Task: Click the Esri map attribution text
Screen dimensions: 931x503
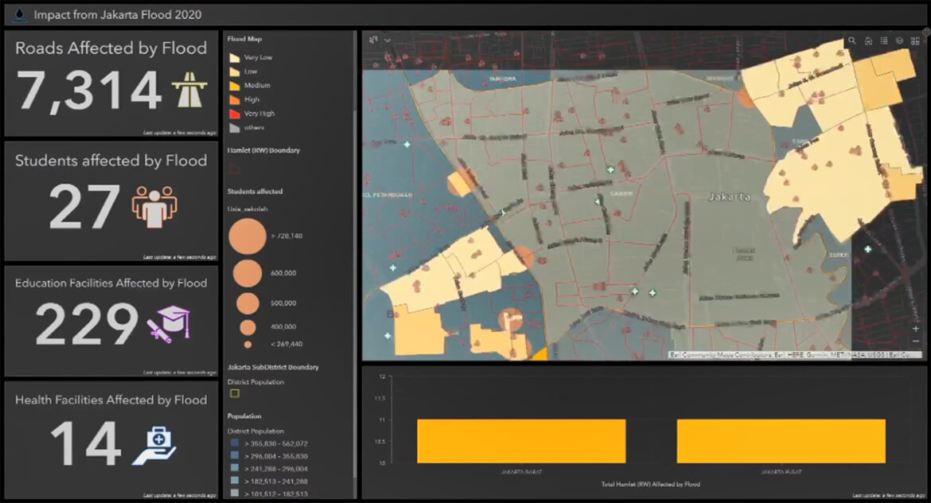Action: point(796,354)
